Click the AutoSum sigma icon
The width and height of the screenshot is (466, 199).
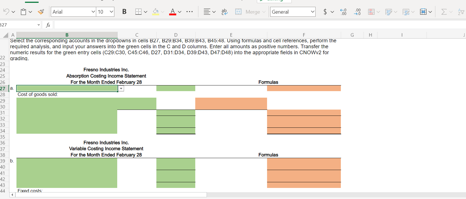444,12
